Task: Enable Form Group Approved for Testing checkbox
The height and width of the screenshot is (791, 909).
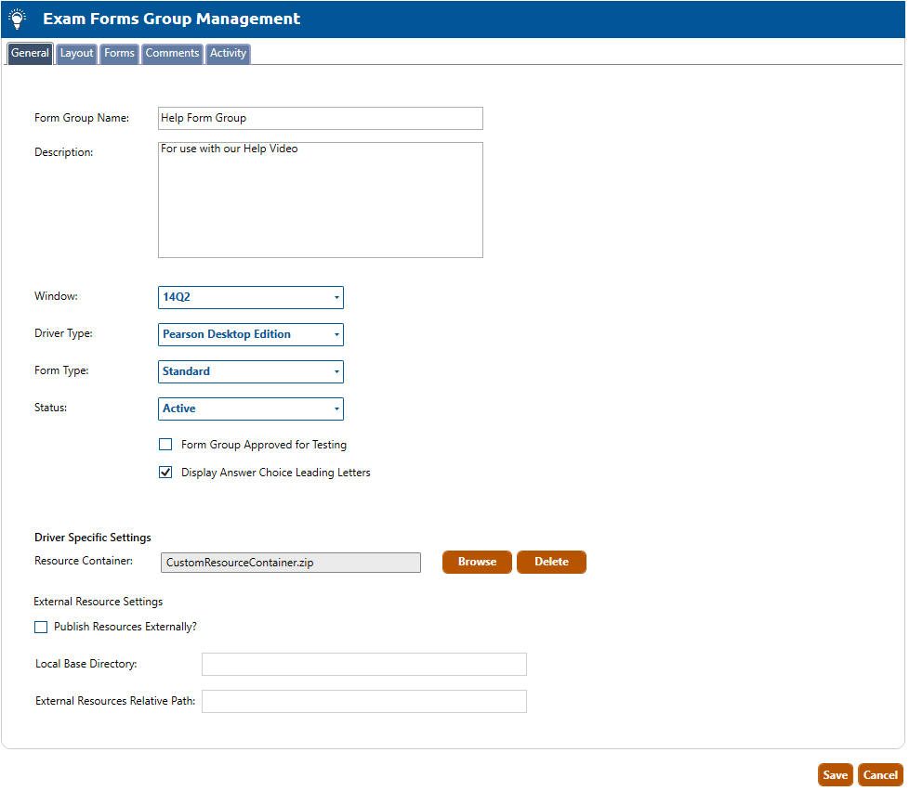Action: (165, 445)
